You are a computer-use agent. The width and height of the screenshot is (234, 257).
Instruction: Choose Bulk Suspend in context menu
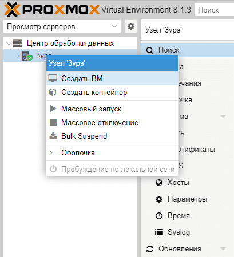[x=112, y=136]
